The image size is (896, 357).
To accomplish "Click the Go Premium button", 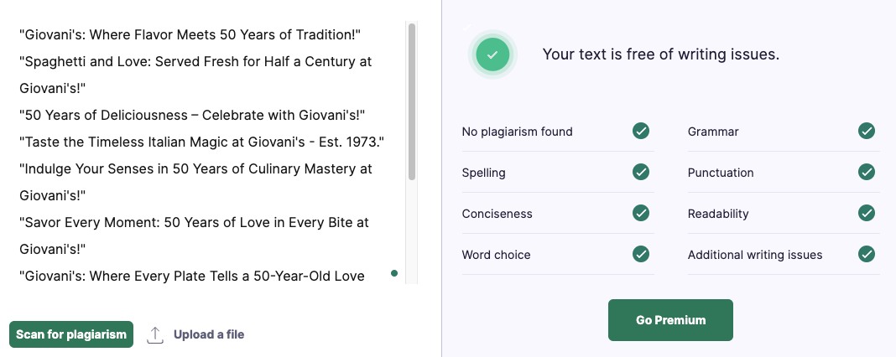I will pos(670,320).
